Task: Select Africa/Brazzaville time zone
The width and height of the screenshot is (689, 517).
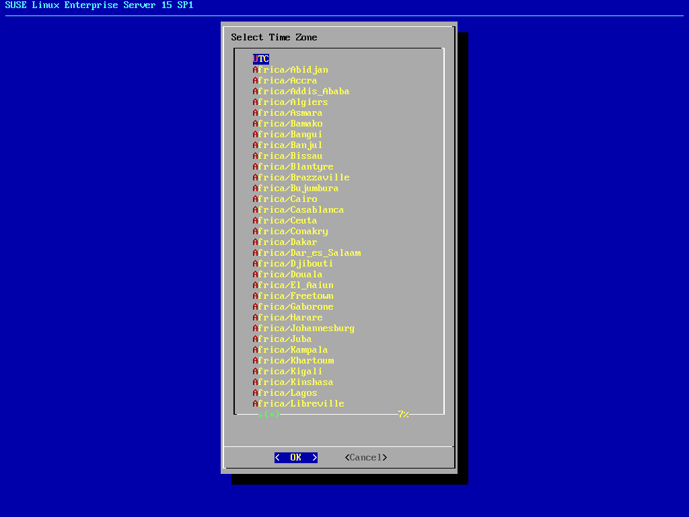Action: [x=301, y=178]
